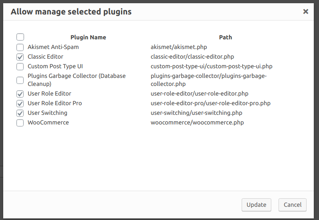
Task: Toggle the select-all checkbox in header
Action: click(20, 37)
